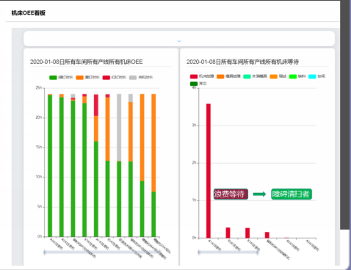Click the 所有机床等待 chart title
This screenshot has width=351, height=270.
pos(242,62)
